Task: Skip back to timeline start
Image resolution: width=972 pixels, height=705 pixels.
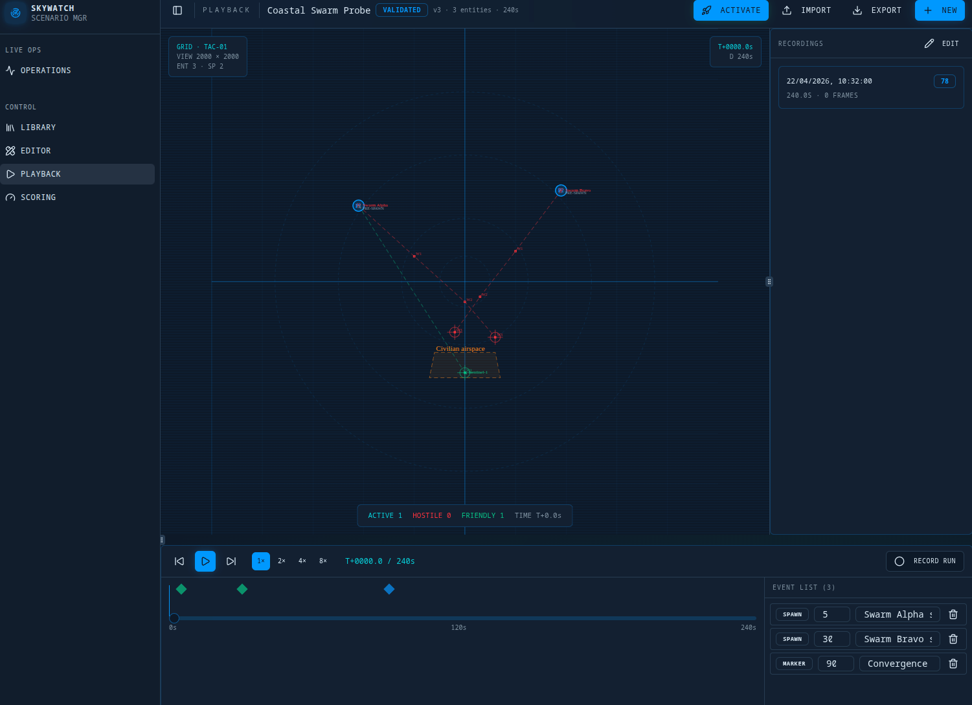Action: [179, 561]
